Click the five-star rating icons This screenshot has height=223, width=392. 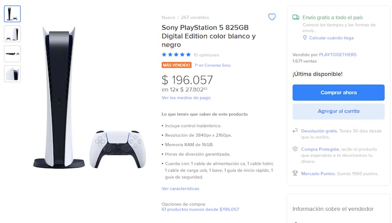[x=176, y=55]
